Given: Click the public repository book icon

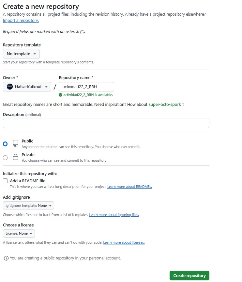Looking at the screenshot, I should coord(15,143).
